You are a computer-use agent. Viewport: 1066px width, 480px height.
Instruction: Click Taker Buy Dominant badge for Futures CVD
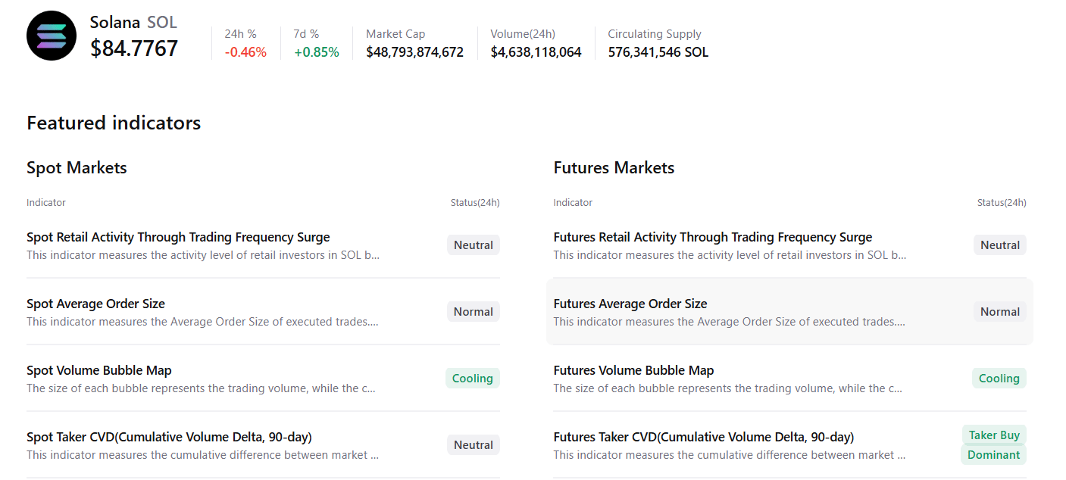(x=994, y=445)
